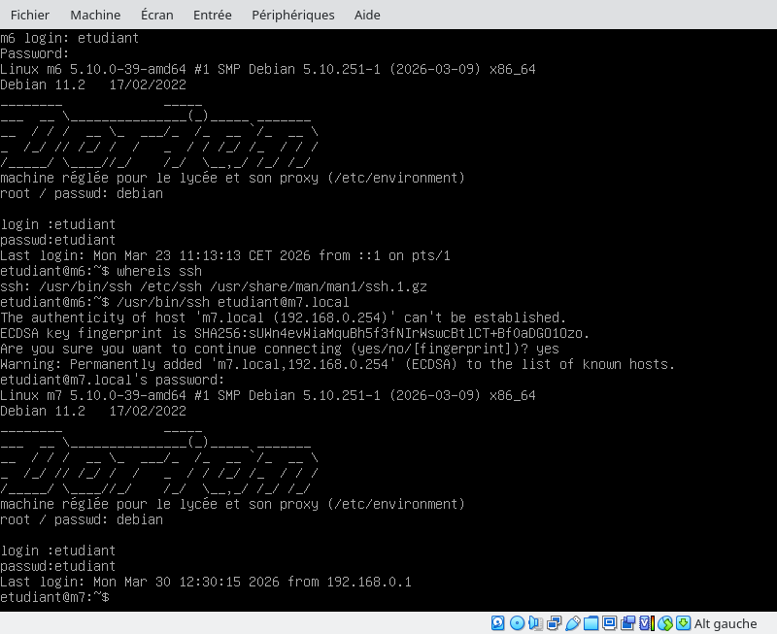Open the display settings indicator icon

pos(610,623)
